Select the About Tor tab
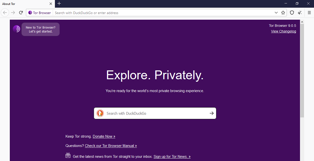Viewport: 314px width, 161px height. (27, 4)
